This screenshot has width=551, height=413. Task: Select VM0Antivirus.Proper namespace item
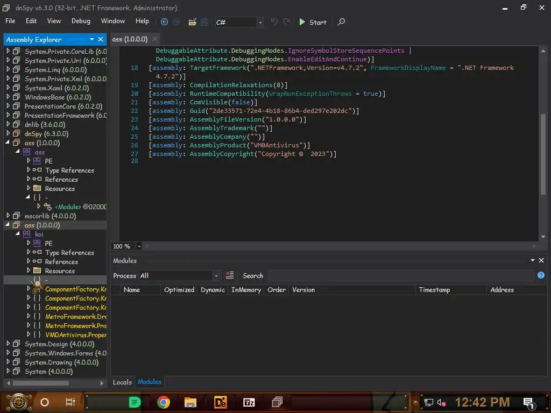tap(75, 334)
